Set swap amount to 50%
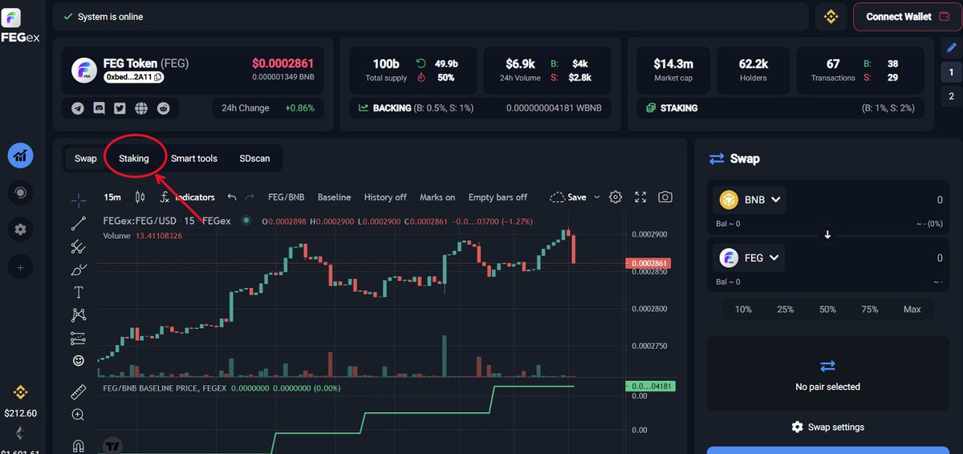The width and height of the screenshot is (963, 454). [827, 310]
